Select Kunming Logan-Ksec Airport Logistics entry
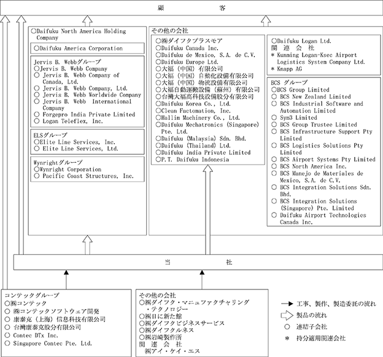Image resolution: width=383 pixels, height=357 pixels. 319,58
